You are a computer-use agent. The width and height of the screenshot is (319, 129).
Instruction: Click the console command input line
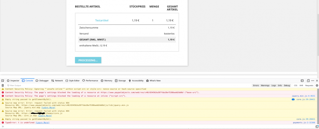click(x=159, y=126)
